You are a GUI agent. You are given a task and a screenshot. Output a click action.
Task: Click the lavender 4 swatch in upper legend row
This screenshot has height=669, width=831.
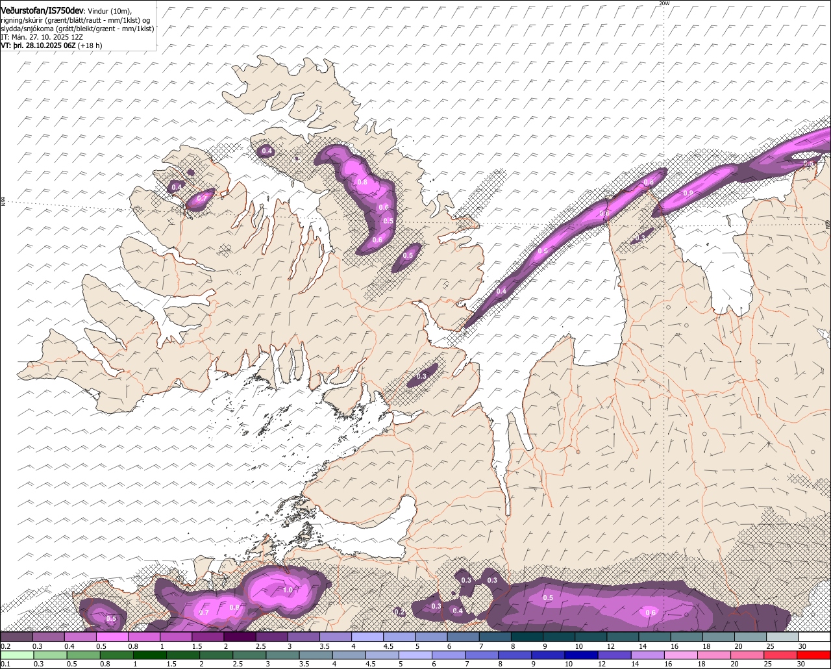point(367,637)
